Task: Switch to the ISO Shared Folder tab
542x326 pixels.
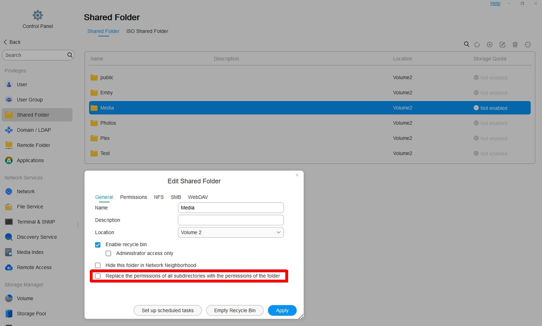Action: 147,31
